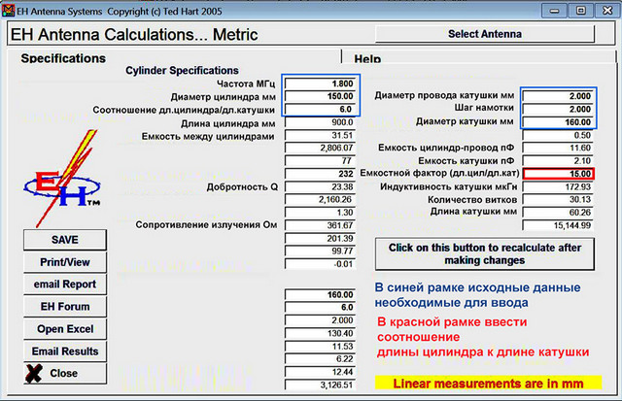Click the Индуктивность катушки мкГн label
622x401 pixels.
[x=449, y=186]
